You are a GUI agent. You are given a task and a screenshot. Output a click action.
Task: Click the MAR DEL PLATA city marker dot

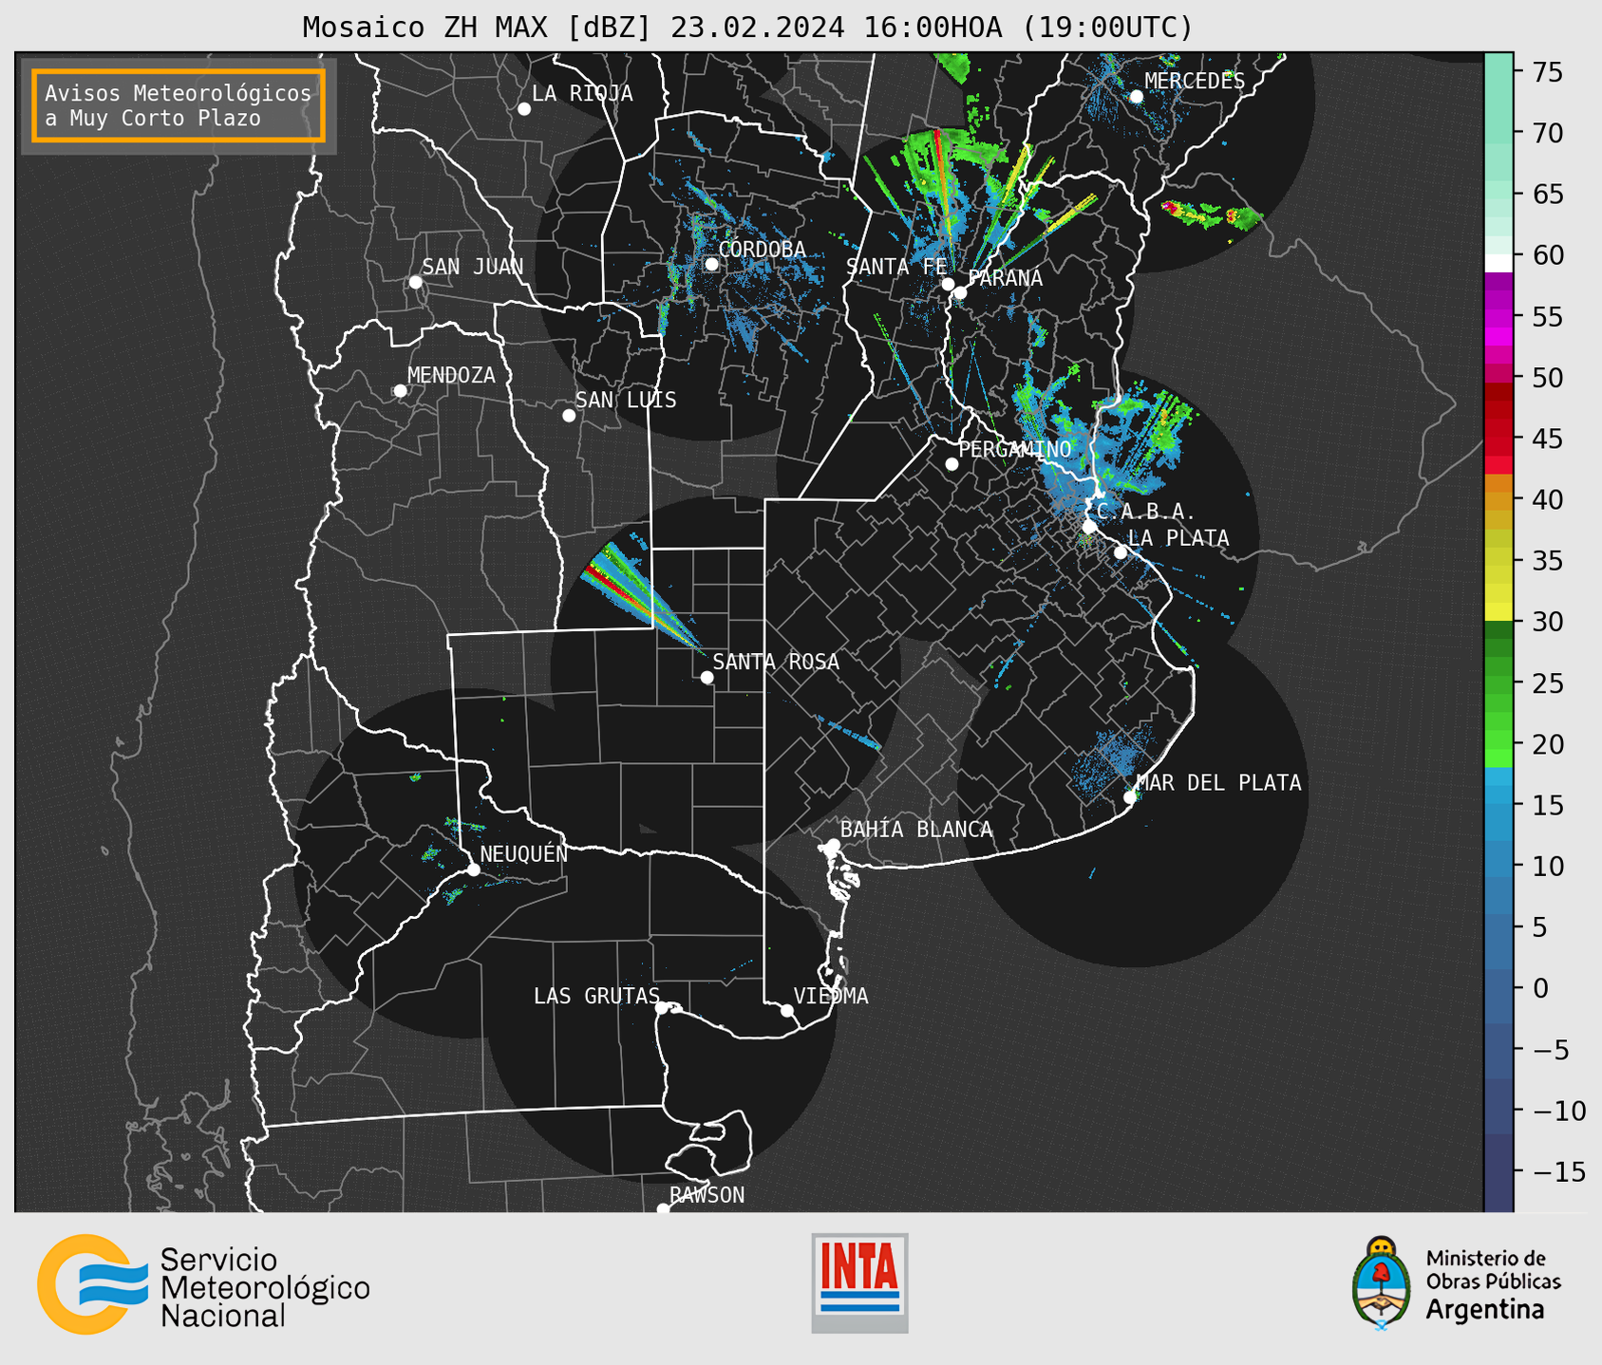pyautogui.click(x=1130, y=797)
